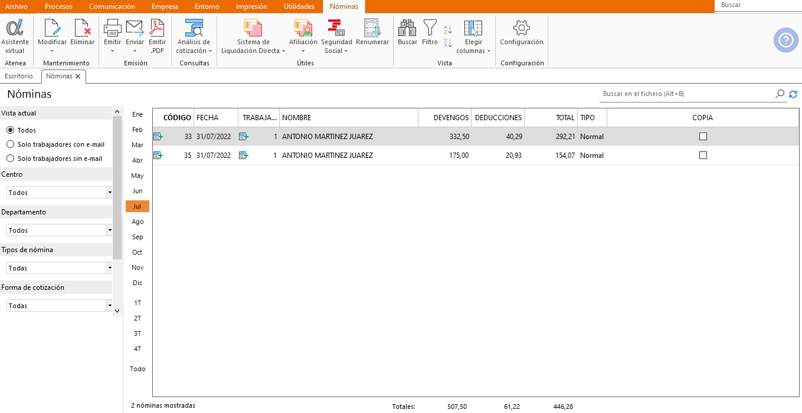
Task: Select the Dic month filter
Action: pyautogui.click(x=138, y=283)
